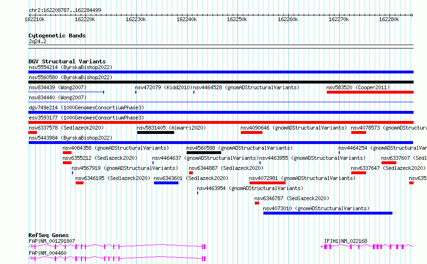Click the red bar under nsv4072981
This screenshot has width=427, height=264.
point(267,183)
